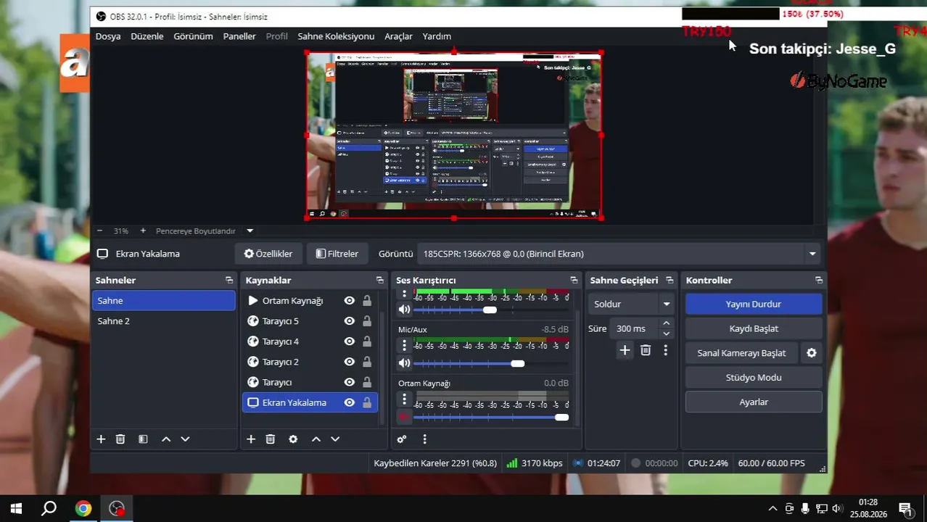Delete selected scene using trash icon in Sahneler

pos(120,439)
